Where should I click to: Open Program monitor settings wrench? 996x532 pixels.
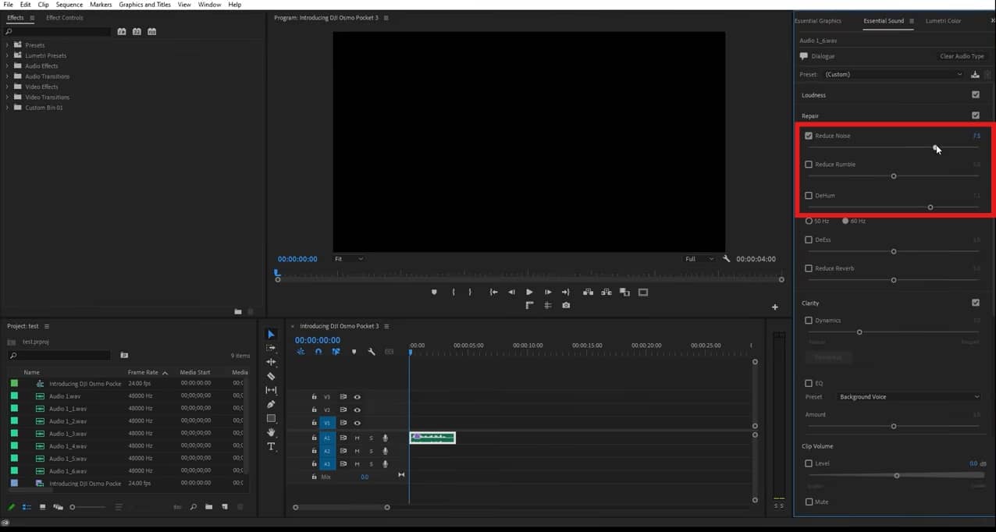click(727, 259)
